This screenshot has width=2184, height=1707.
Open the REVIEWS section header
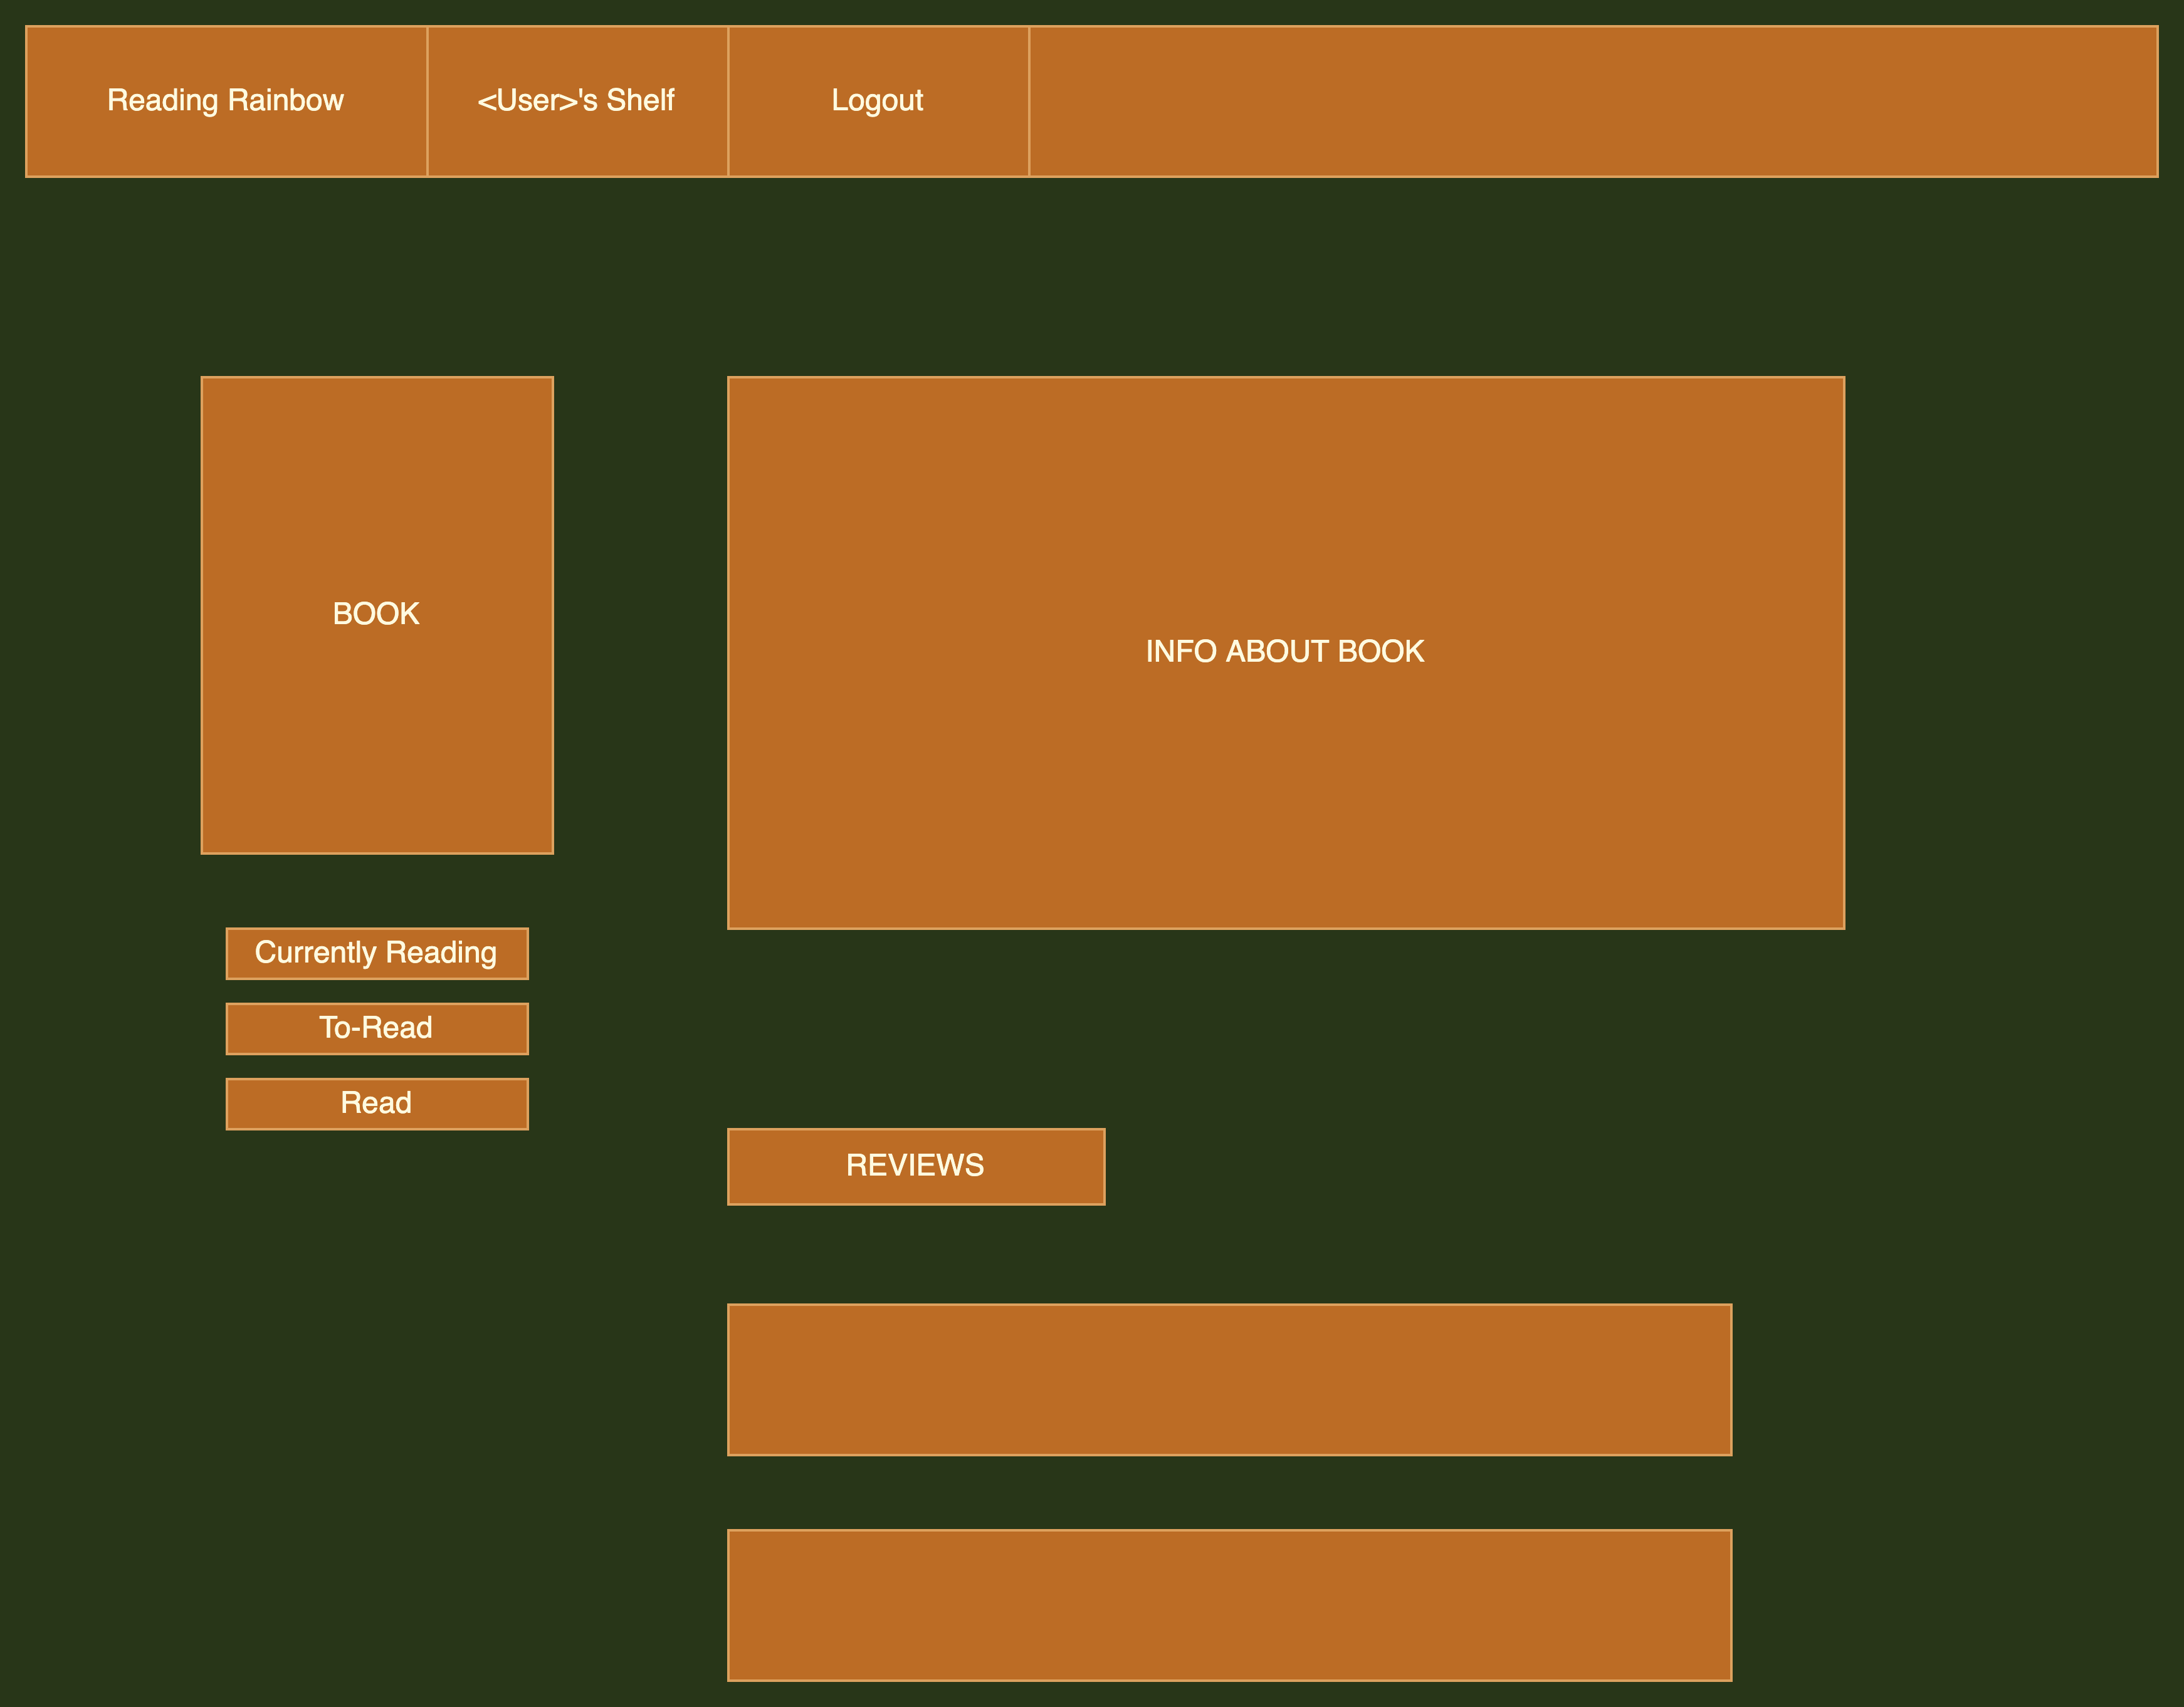click(x=916, y=1166)
